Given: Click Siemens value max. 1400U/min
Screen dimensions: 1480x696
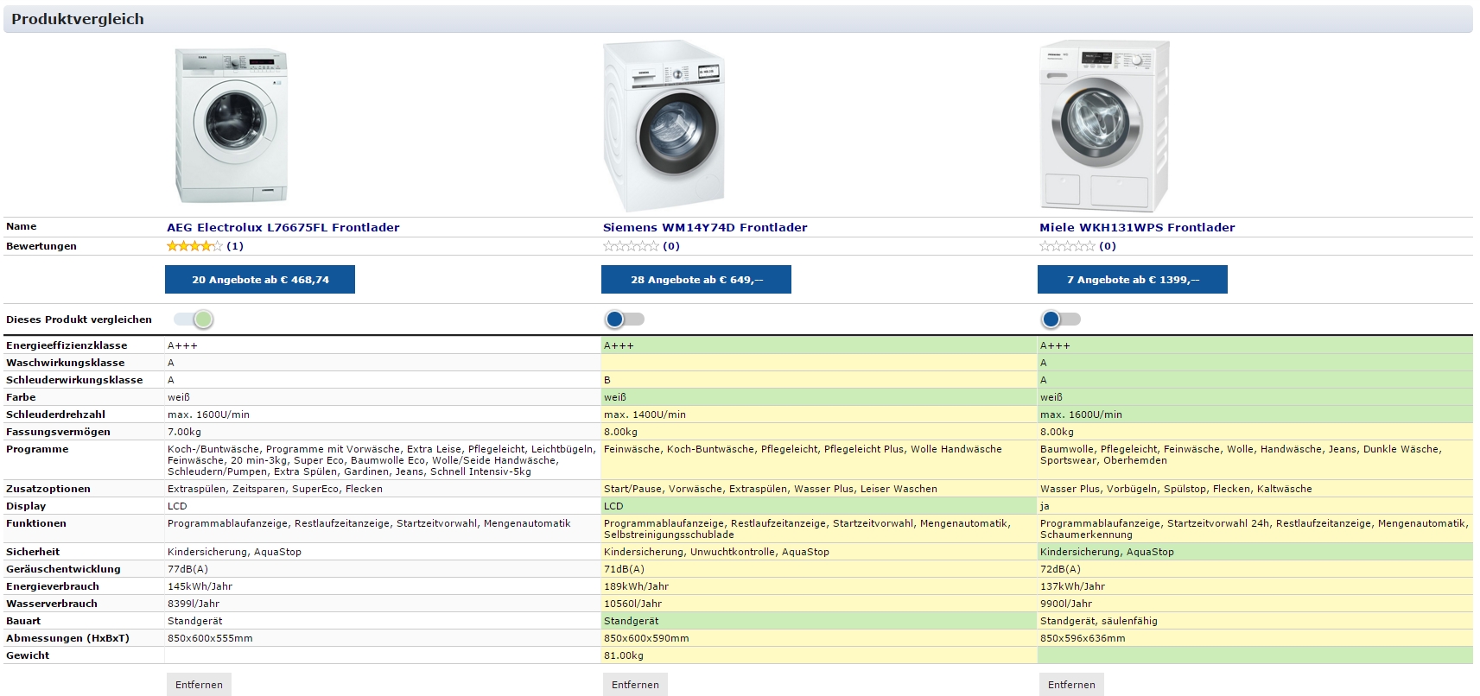Looking at the screenshot, I should click(645, 414).
